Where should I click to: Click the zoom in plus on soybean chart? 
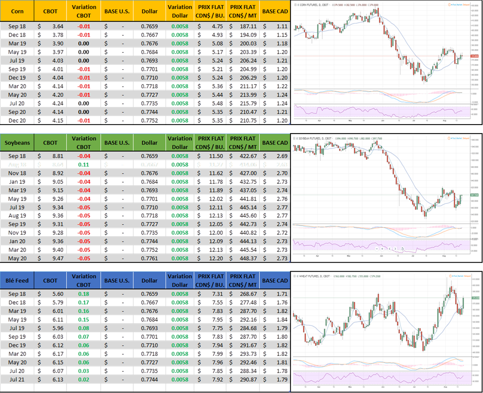point(383,248)
